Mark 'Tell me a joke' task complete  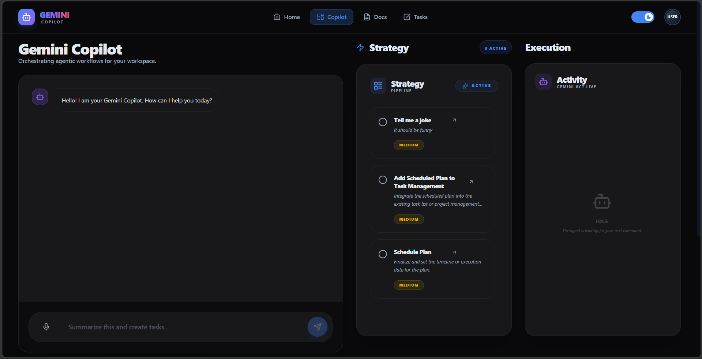[x=383, y=122]
